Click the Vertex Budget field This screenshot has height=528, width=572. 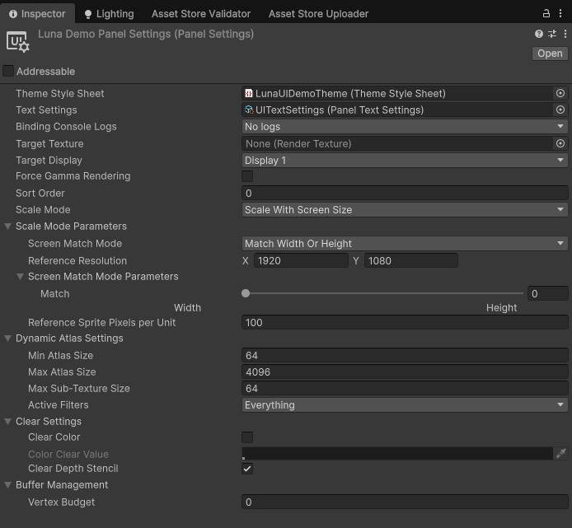pyautogui.click(x=405, y=502)
